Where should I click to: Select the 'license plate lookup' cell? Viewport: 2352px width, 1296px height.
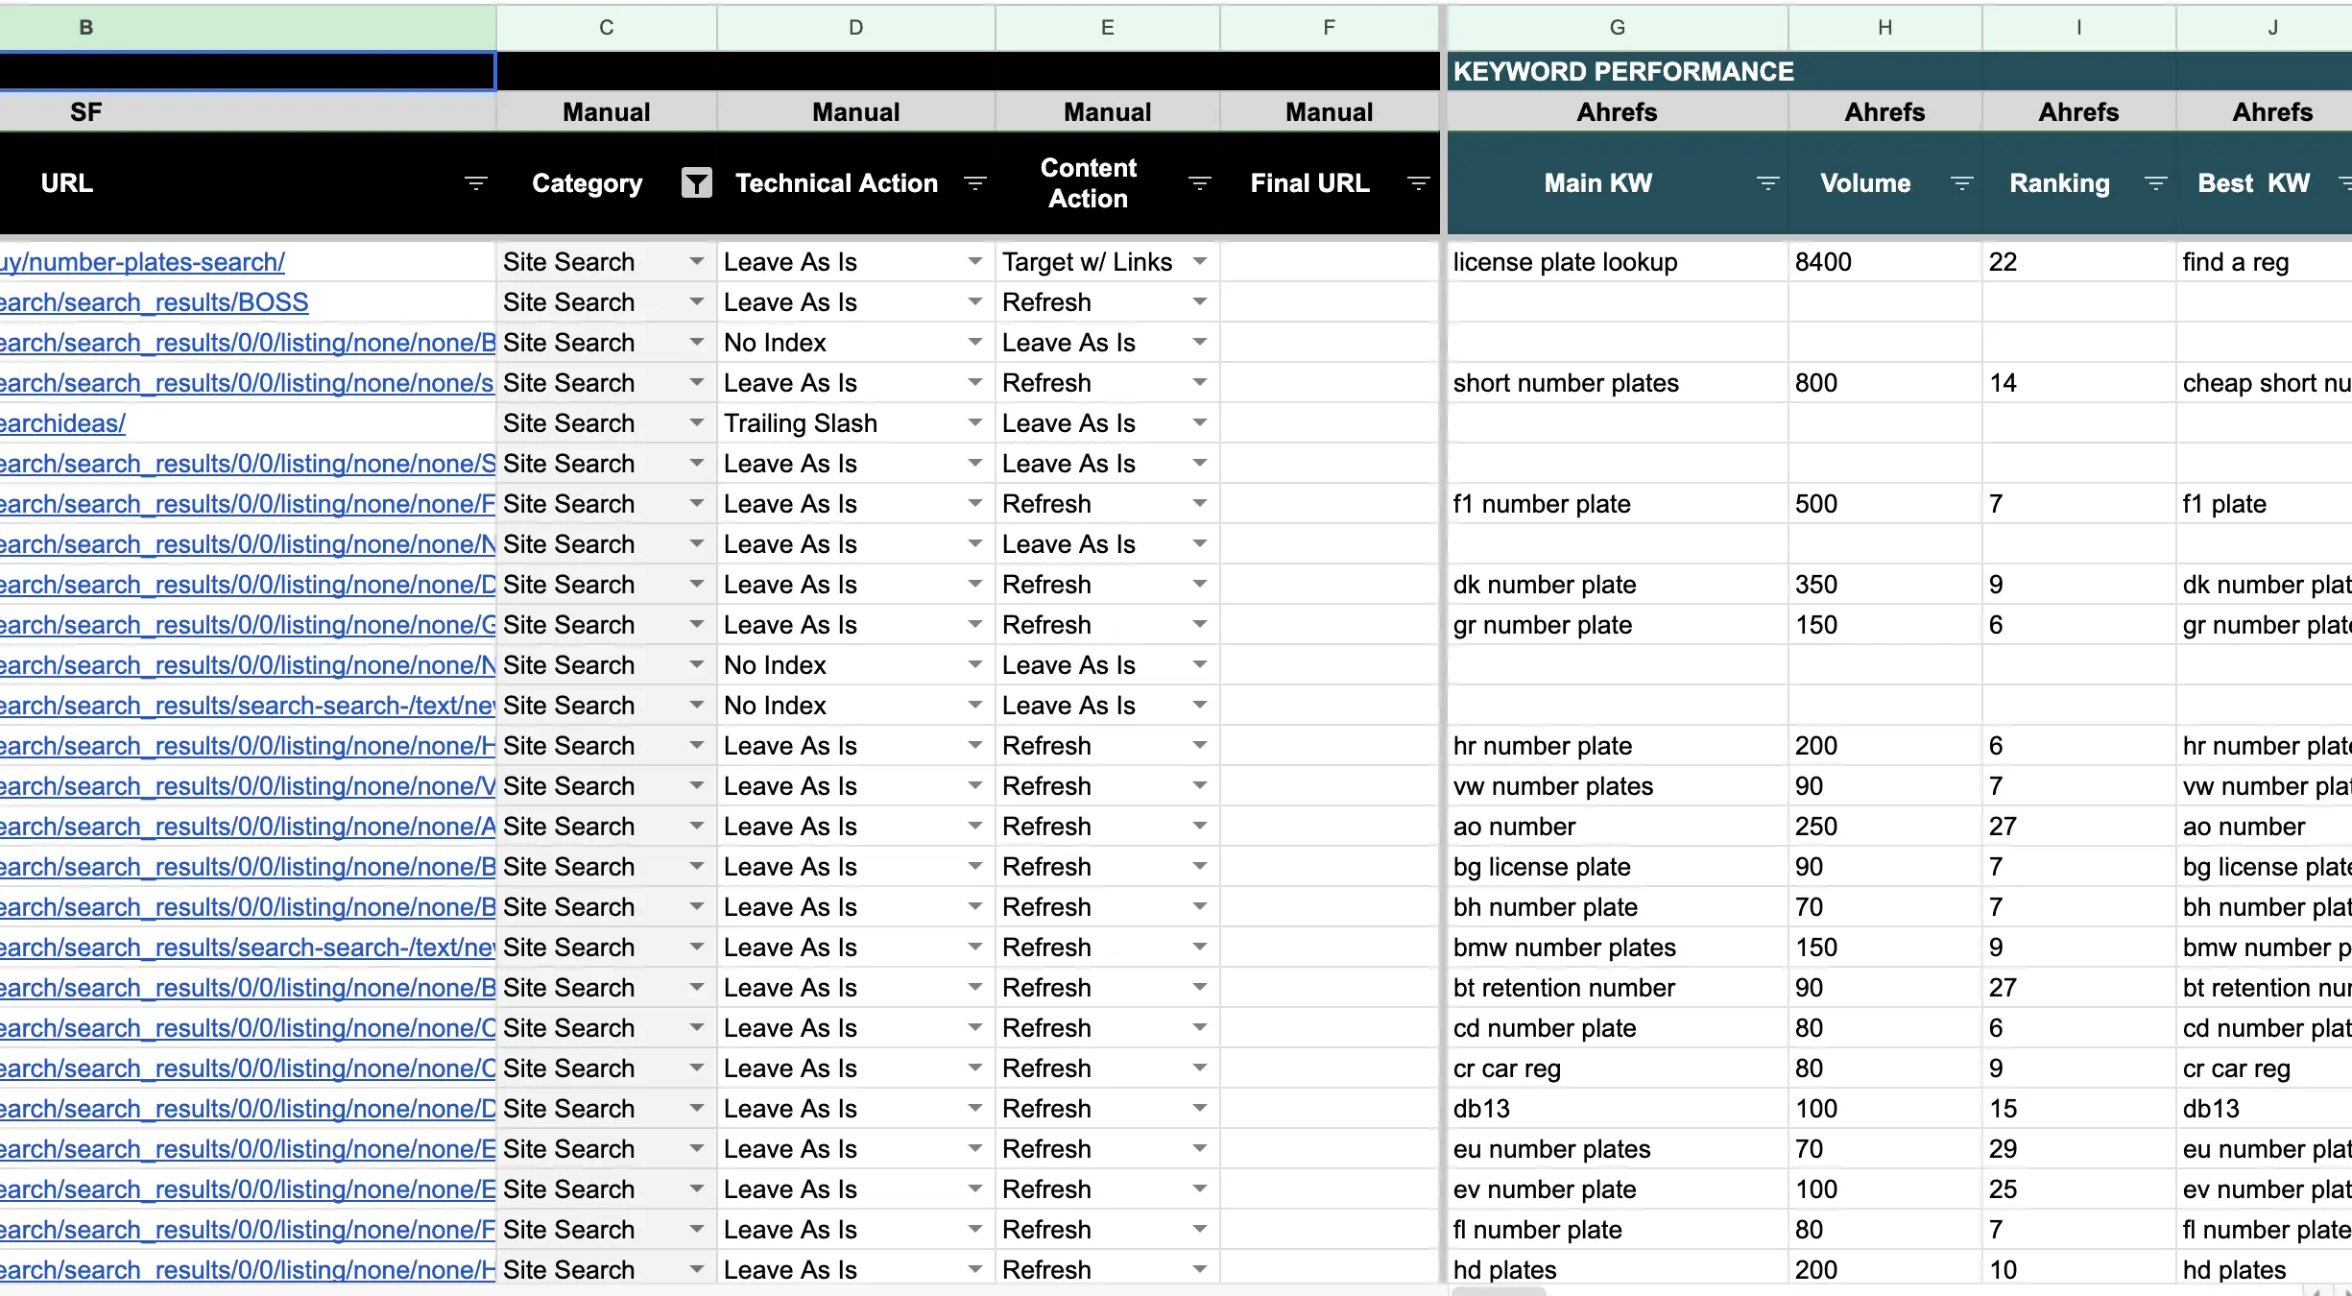tap(1618, 262)
